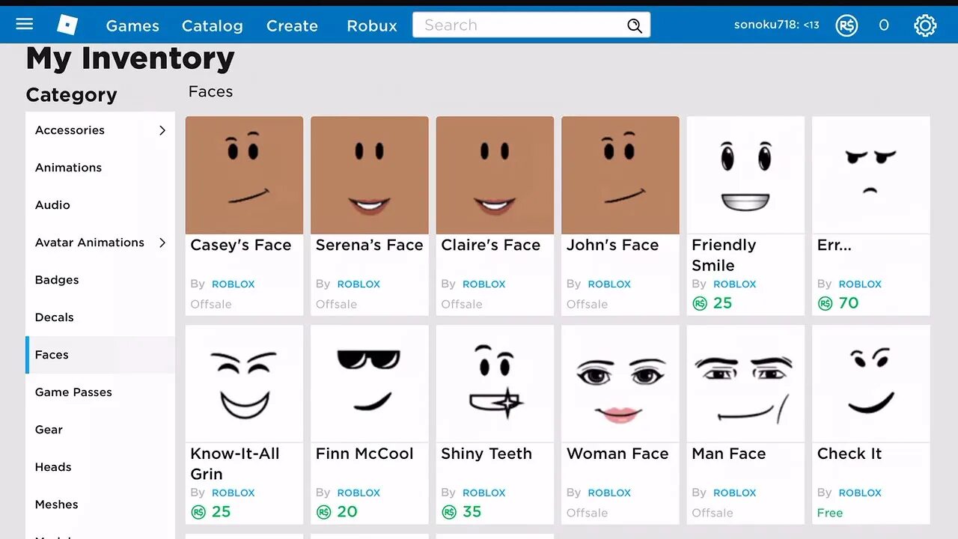Click the Claire's Face title

(x=490, y=245)
